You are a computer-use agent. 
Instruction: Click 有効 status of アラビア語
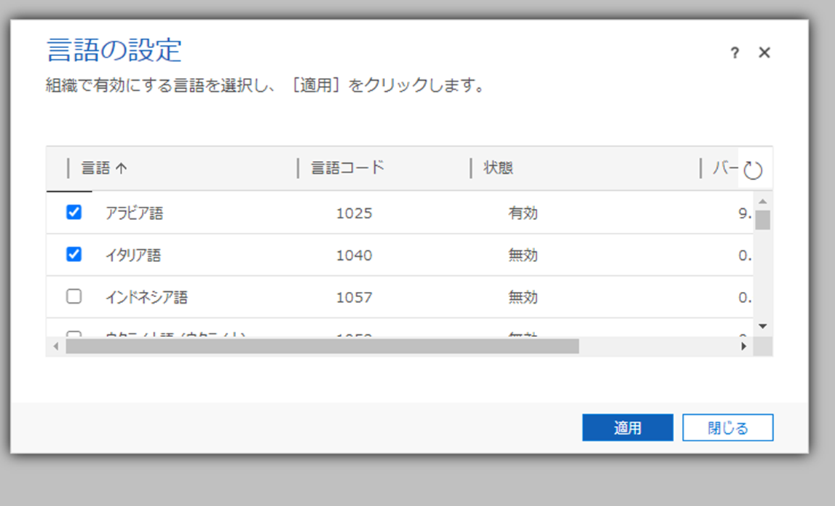523,213
